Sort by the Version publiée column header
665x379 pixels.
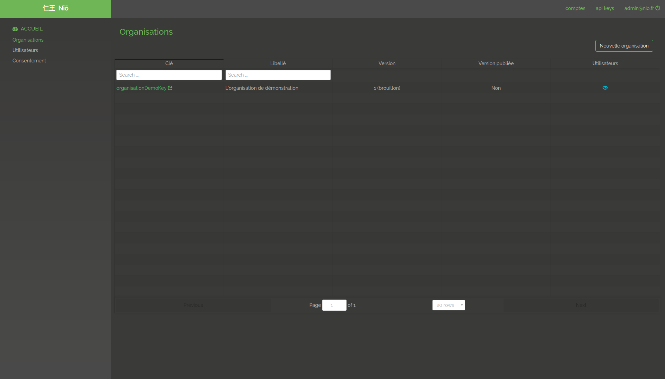(496, 63)
